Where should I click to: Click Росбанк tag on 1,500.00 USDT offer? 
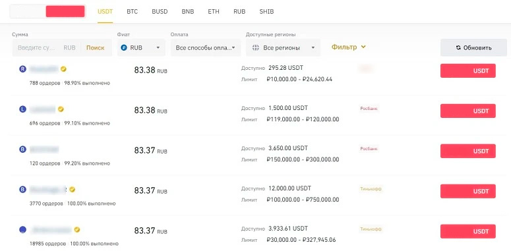pos(369,109)
